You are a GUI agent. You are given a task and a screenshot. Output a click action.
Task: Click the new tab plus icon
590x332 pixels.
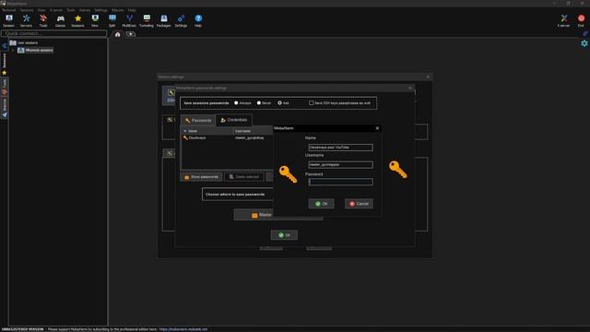point(131,34)
